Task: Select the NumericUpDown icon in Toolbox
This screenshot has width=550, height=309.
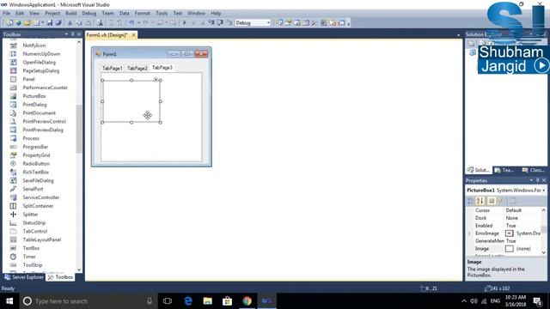Action: click(14, 54)
